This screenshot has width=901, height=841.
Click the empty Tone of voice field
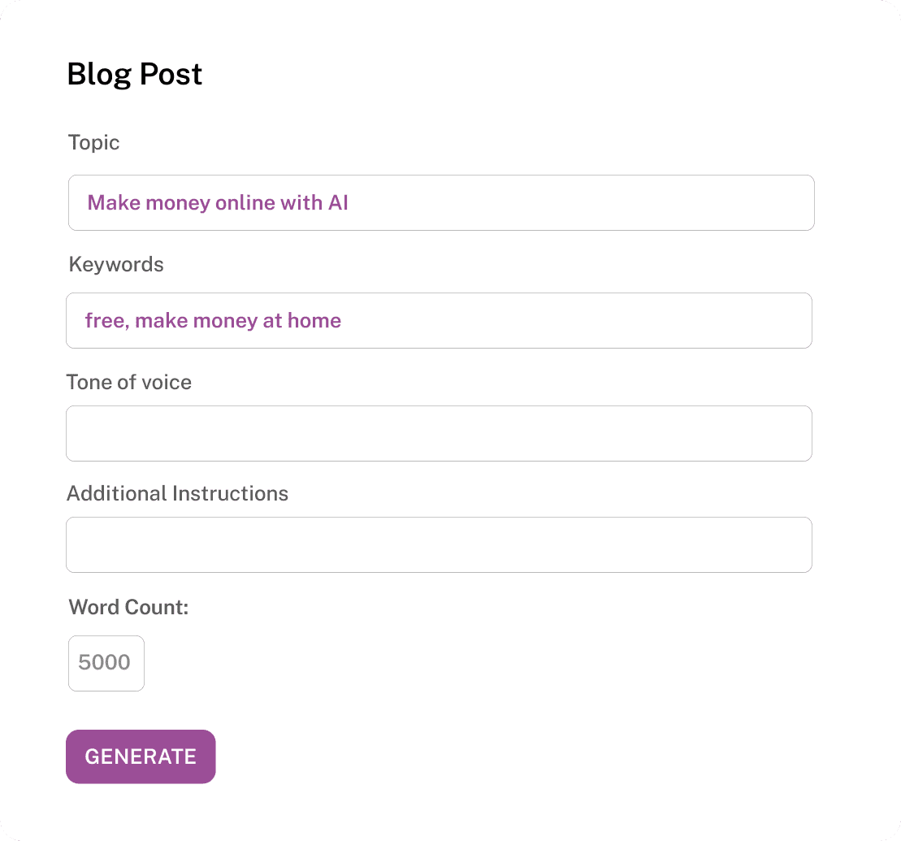[439, 433]
